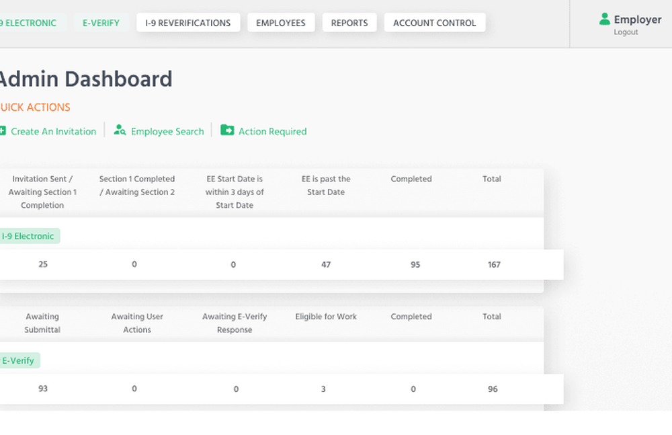
Task: Select E-Verify in the top navigation
Action: tap(101, 23)
